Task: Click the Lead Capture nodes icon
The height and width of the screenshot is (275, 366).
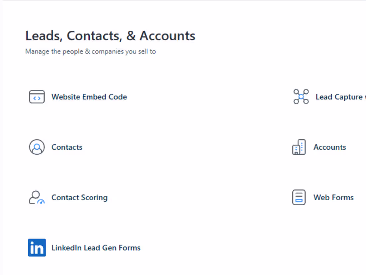Action: (301, 97)
